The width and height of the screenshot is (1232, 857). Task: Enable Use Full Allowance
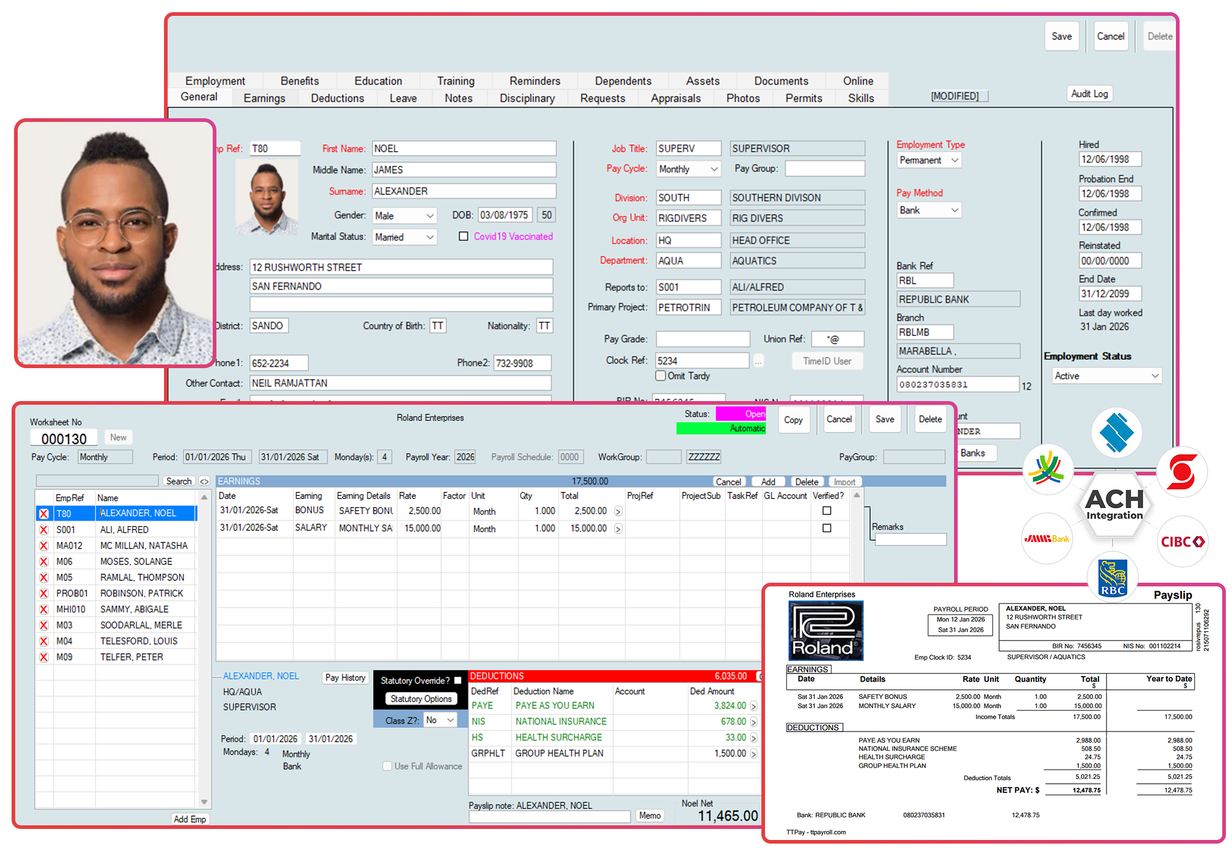[388, 766]
